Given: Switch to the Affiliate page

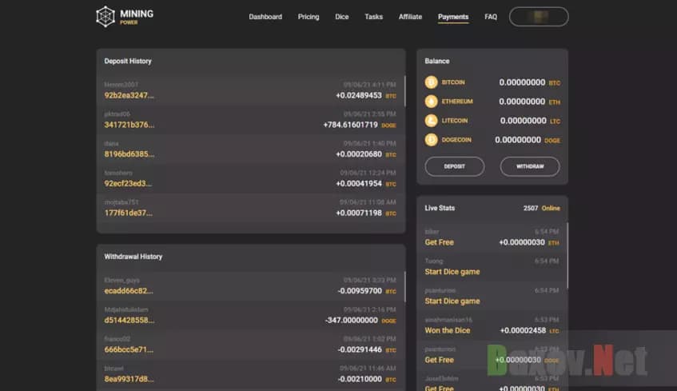Looking at the screenshot, I should coord(410,17).
